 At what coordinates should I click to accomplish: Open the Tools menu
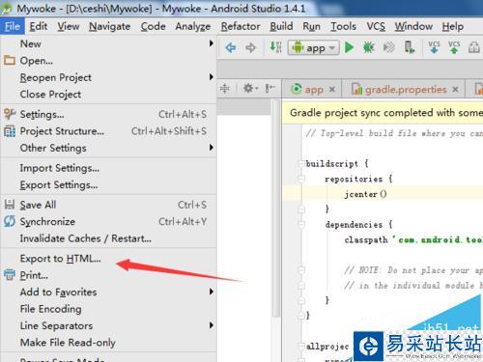(343, 26)
